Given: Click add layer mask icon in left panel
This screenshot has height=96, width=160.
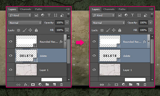Looking at the screenshot, I should 33,85.
